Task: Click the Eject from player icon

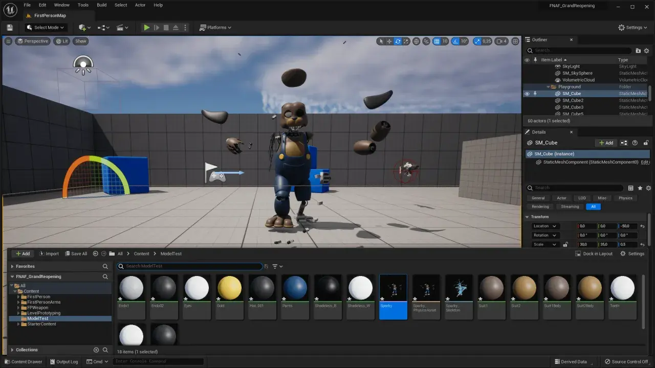Action: [176, 28]
